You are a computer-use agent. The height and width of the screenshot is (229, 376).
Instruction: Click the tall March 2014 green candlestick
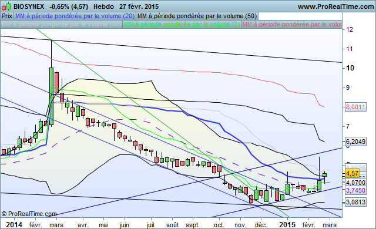(x=51, y=96)
